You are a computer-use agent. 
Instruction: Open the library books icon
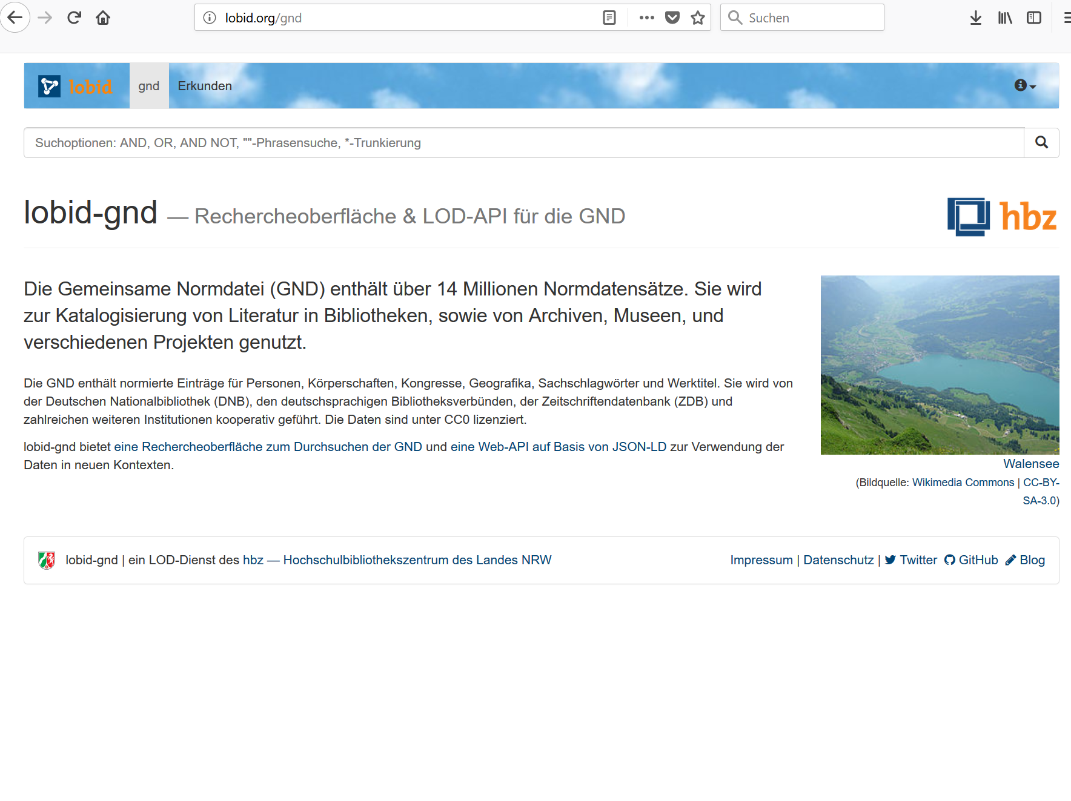1005,18
